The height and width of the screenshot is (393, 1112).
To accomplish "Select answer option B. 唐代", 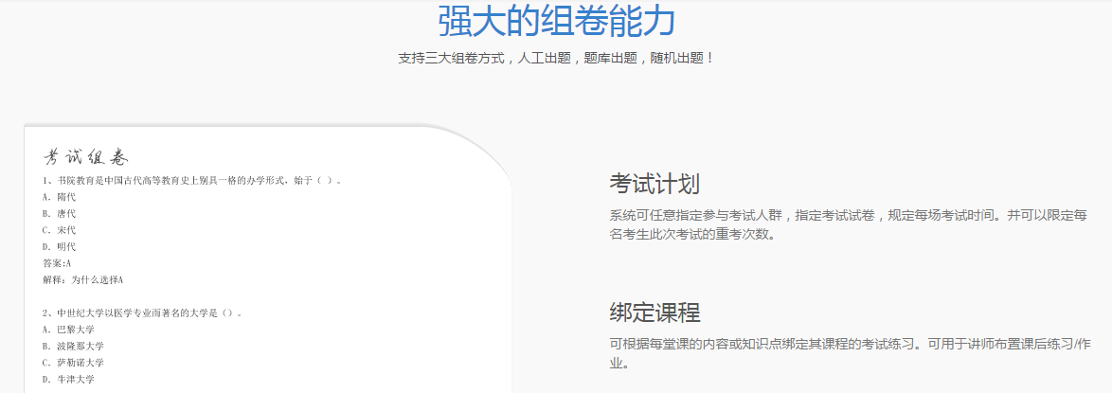I will 59,213.
